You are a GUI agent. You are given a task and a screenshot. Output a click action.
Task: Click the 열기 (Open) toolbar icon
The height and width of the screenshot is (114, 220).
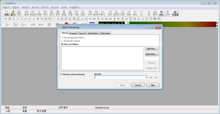[13, 13]
